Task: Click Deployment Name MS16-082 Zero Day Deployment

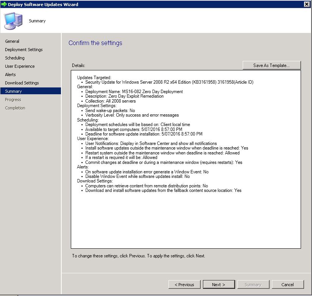Action: pos(134,92)
